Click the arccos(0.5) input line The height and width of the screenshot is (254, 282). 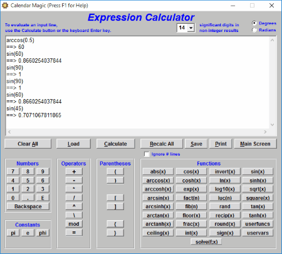(x=20, y=40)
